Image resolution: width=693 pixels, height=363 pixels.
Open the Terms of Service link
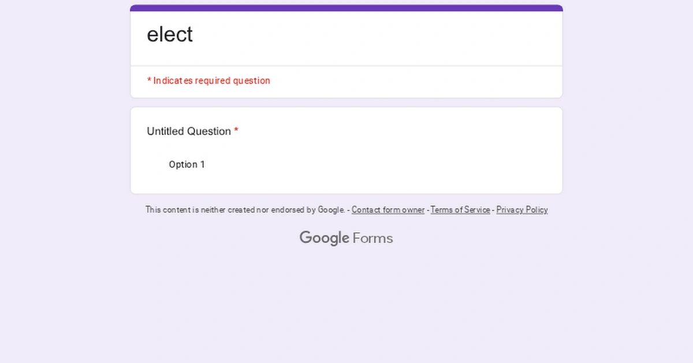click(460, 210)
